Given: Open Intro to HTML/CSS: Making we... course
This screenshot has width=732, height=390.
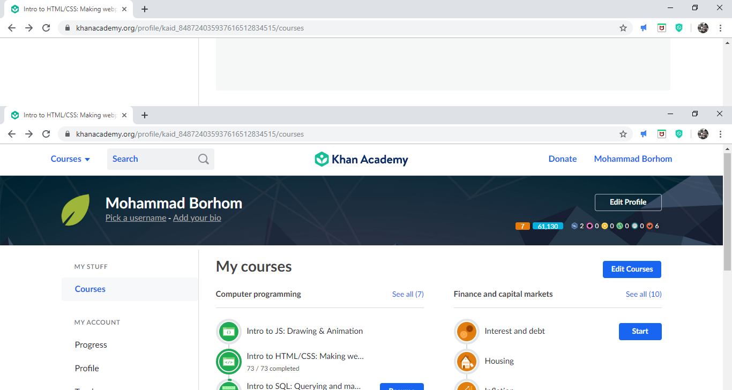Looking at the screenshot, I should tap(305, 356).
